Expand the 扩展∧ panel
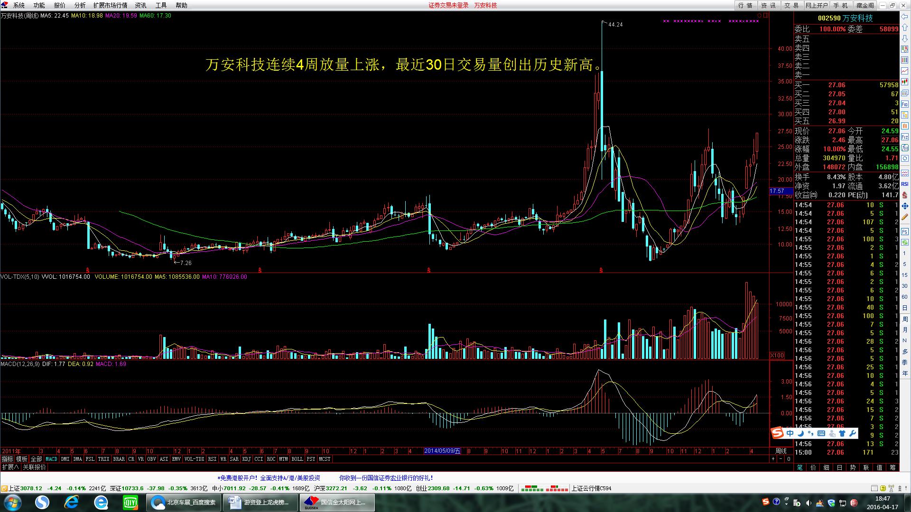 (10, 467)
